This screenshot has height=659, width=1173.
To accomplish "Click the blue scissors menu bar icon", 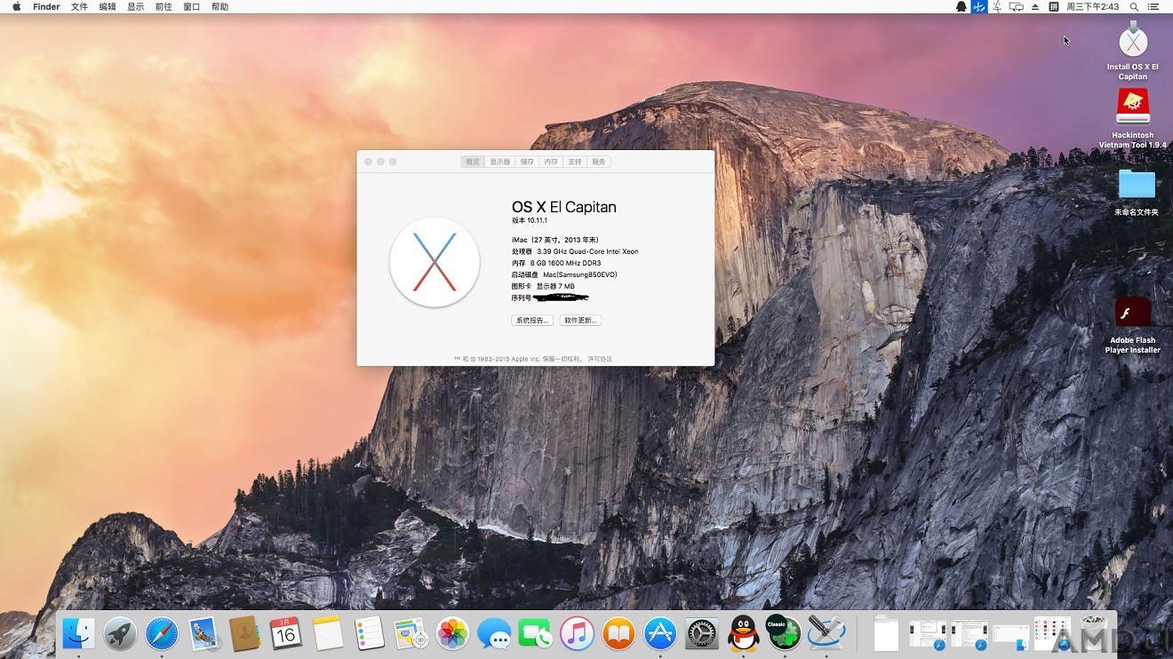I will point(979,6).
